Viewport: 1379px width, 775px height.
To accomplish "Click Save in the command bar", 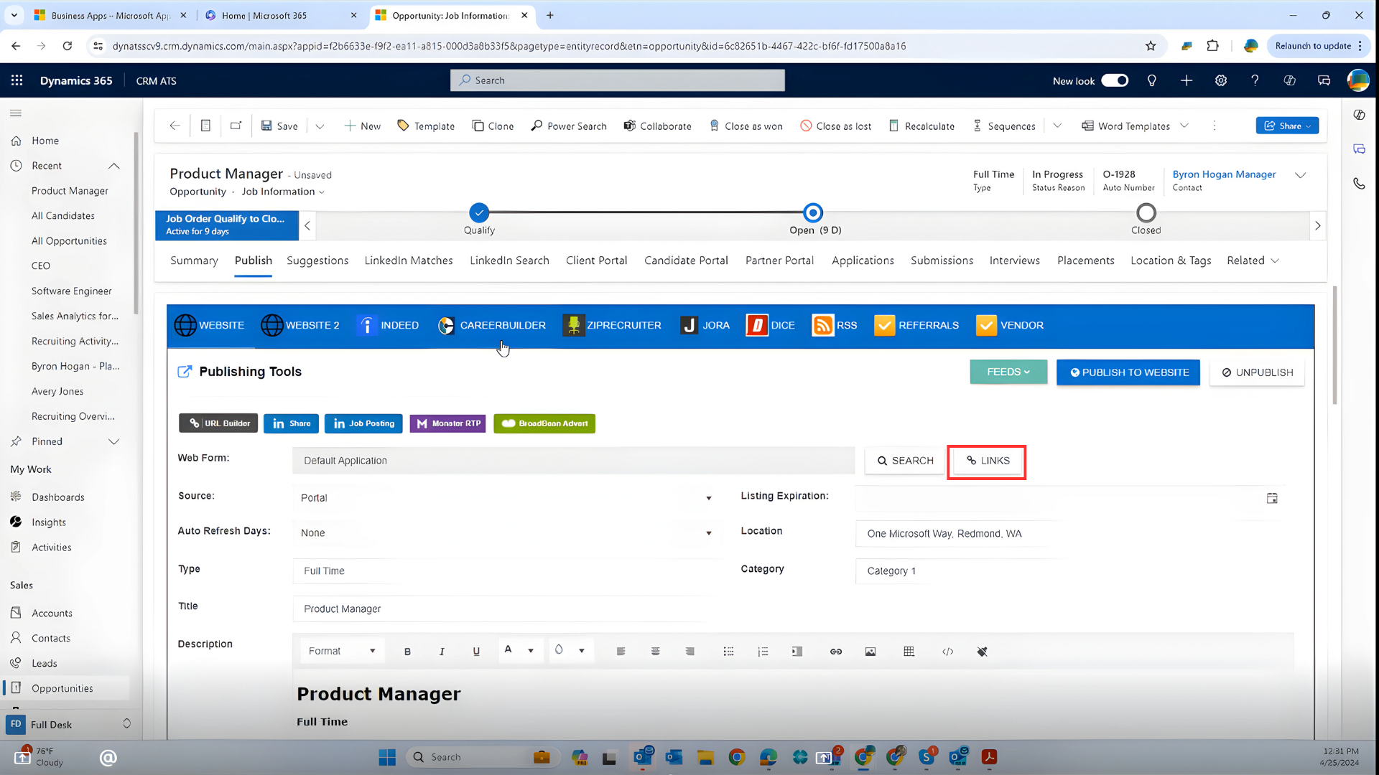I will [279, 126].
